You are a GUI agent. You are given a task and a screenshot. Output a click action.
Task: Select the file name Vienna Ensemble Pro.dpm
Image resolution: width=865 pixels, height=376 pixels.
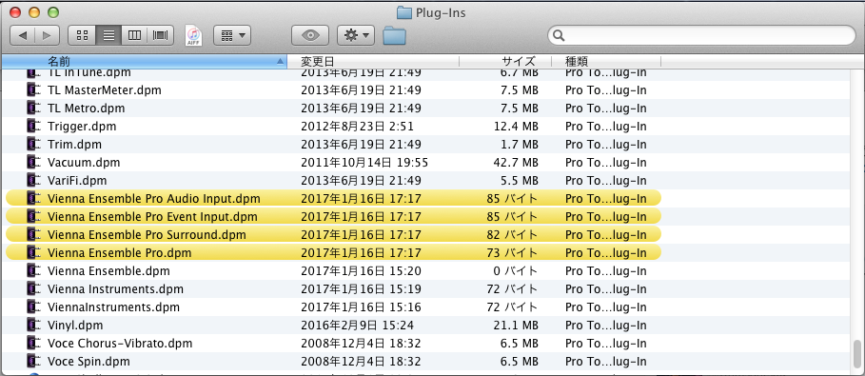120,253
